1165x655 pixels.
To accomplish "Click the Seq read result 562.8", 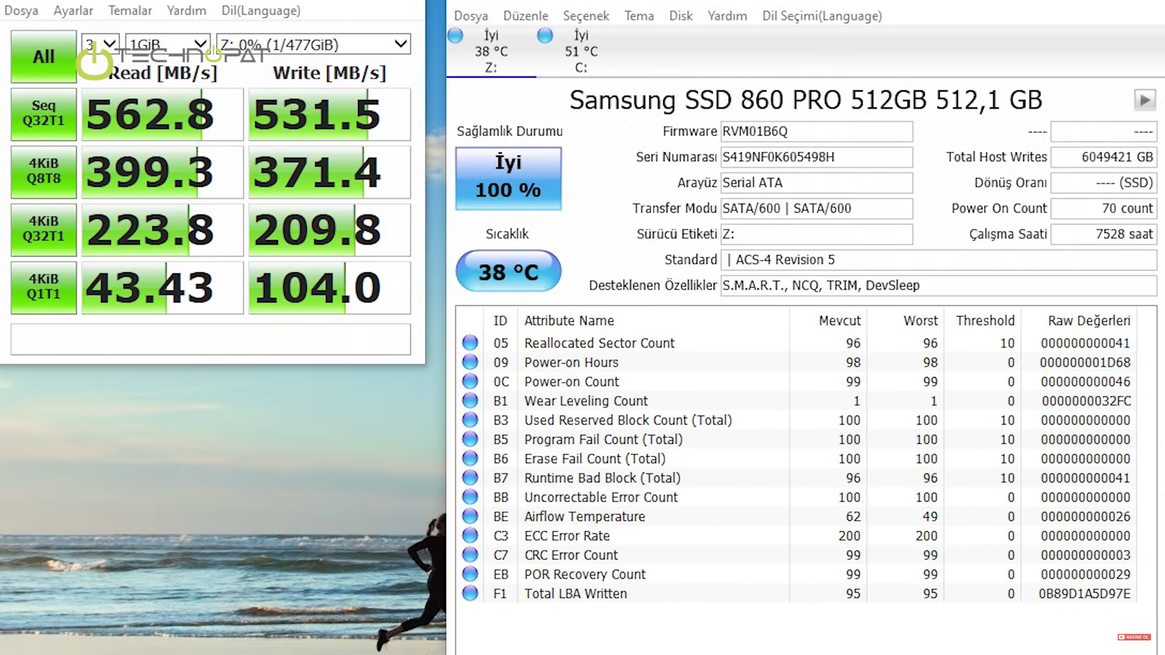I will click(x=162, y=114).
